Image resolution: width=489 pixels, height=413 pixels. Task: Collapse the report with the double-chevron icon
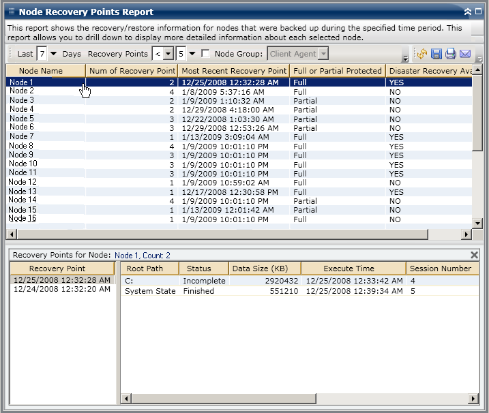pos(467,12)
